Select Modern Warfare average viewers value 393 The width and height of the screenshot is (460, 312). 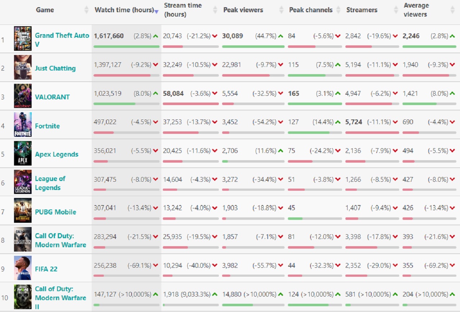(x=408, y=237)
